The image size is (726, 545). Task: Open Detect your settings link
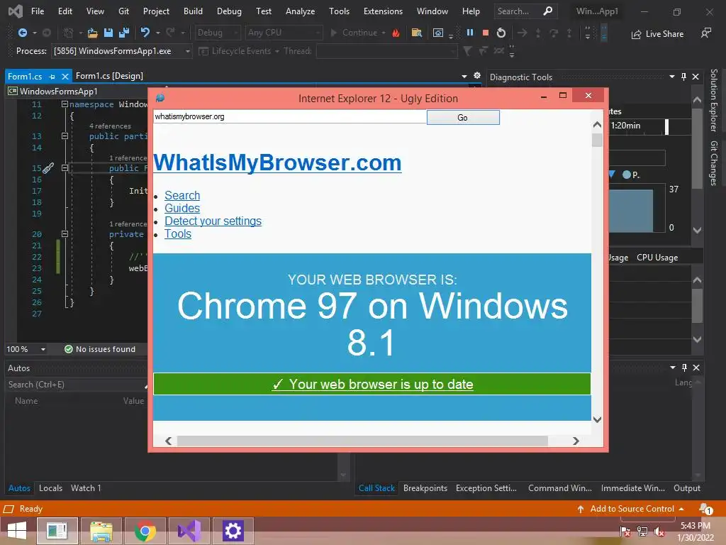213,221
